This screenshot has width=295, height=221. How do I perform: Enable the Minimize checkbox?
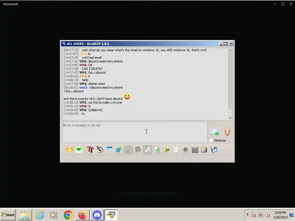click(211, 140)
